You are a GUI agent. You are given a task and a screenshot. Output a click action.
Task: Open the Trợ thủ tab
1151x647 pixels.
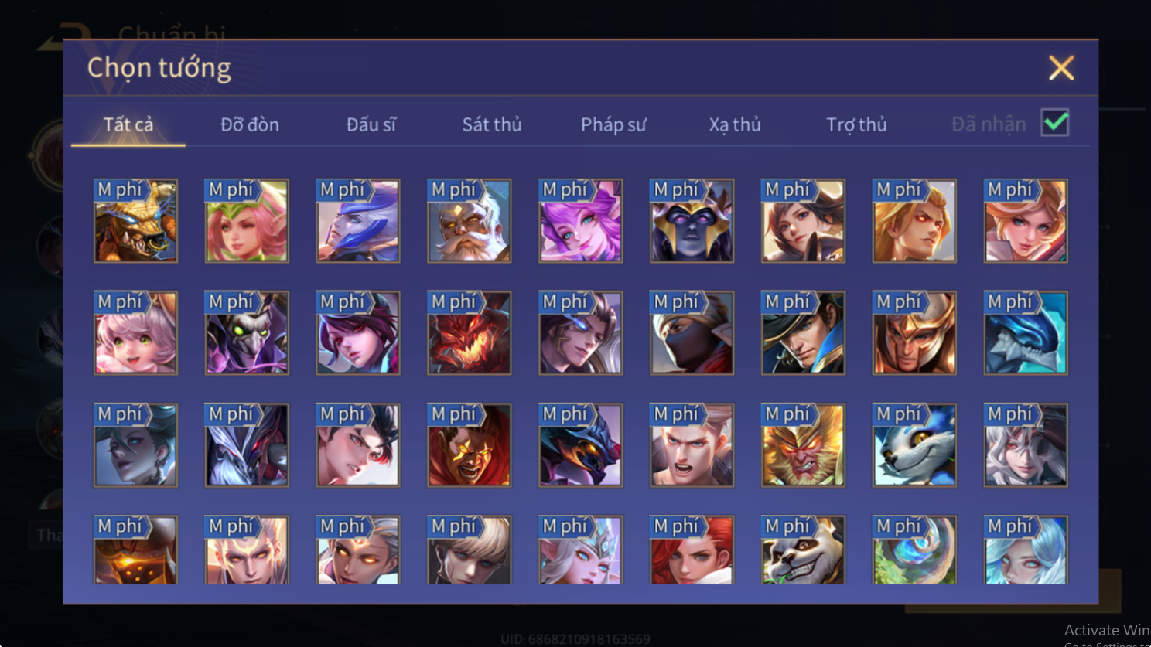coord(856,124)
